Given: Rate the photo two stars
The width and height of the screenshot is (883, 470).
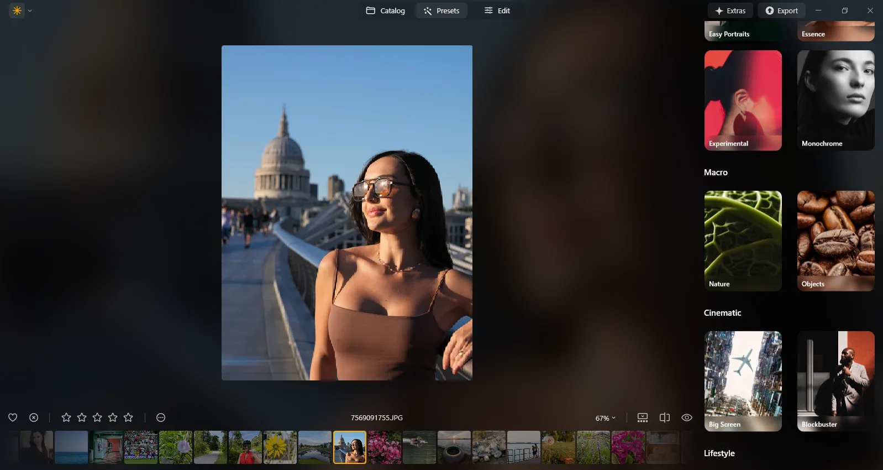Looking at the screenshot, I should pos(82,417).
